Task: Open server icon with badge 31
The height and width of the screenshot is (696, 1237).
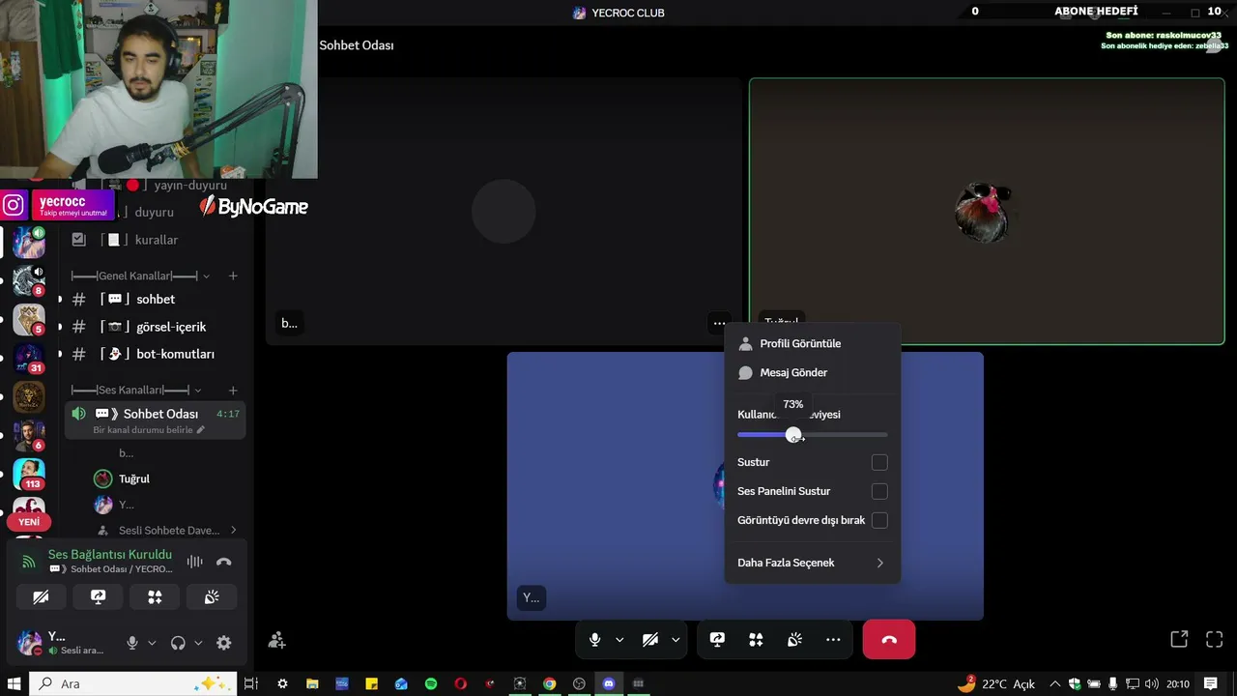Action: click(x=28, y=357)
